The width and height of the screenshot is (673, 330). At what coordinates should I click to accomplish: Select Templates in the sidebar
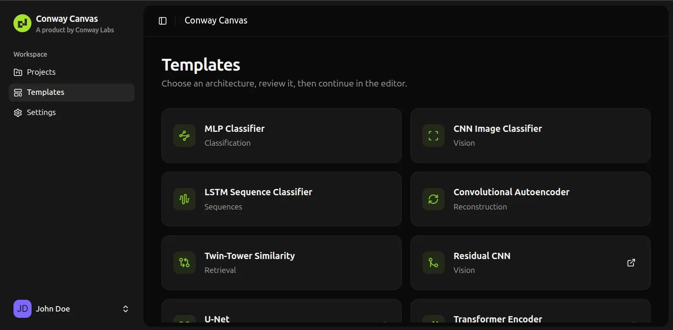pyautogui.click(x=72, y=92)
